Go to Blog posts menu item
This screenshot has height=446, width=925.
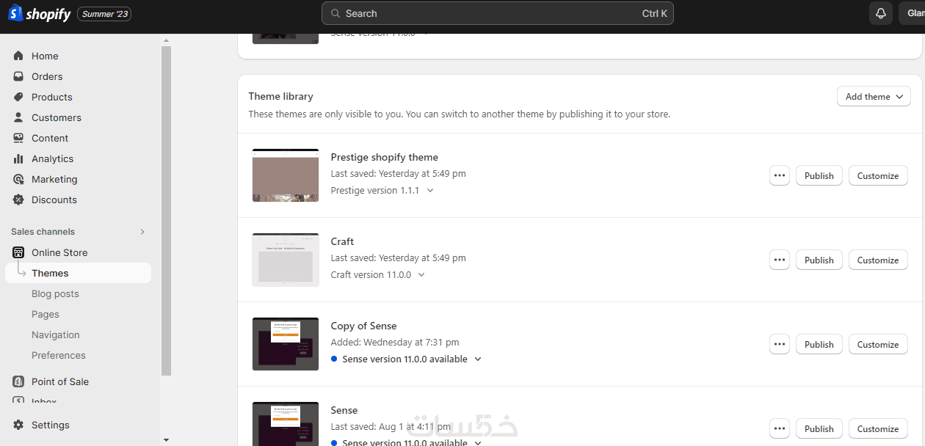(55, 293)
